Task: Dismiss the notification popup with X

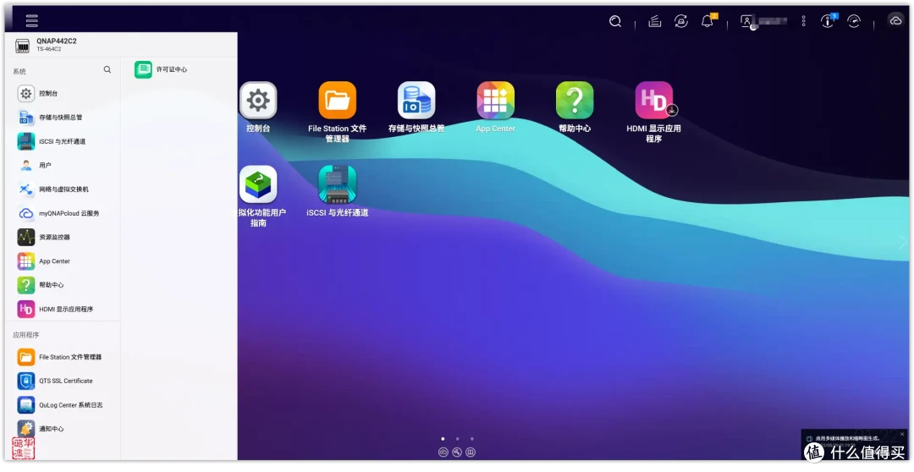Action: 902,434
